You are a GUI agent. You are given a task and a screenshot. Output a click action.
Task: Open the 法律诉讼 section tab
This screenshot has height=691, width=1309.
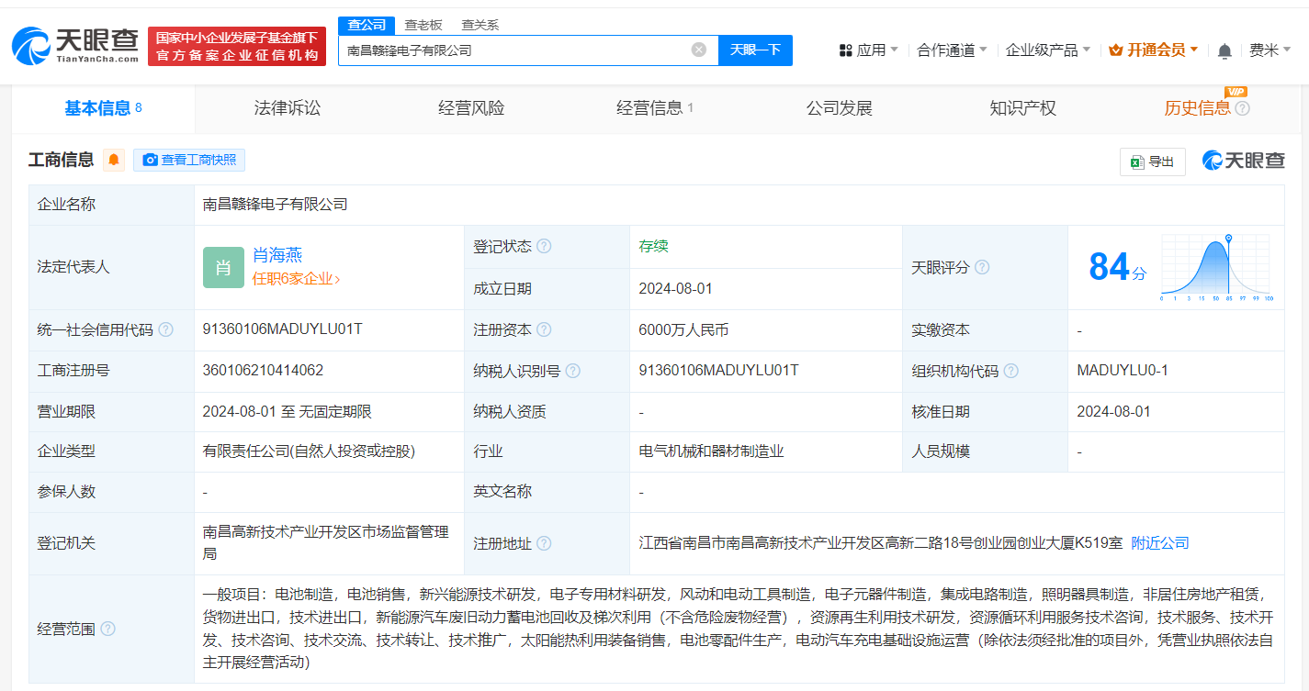click(287, 107)
